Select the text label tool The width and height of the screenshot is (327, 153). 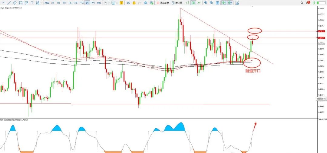[32, 3]
